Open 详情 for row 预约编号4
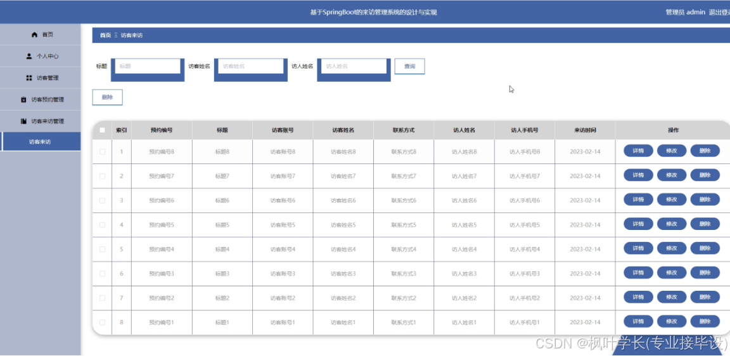Viewport: 730px width, 356px height. click(638, 248)
